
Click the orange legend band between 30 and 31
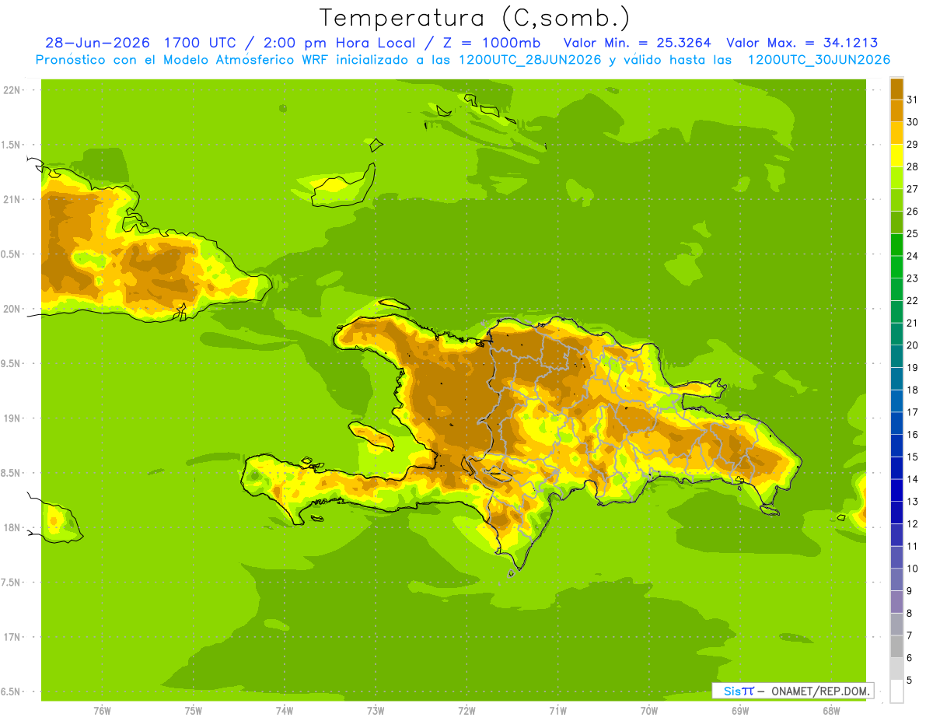(896, 110)
